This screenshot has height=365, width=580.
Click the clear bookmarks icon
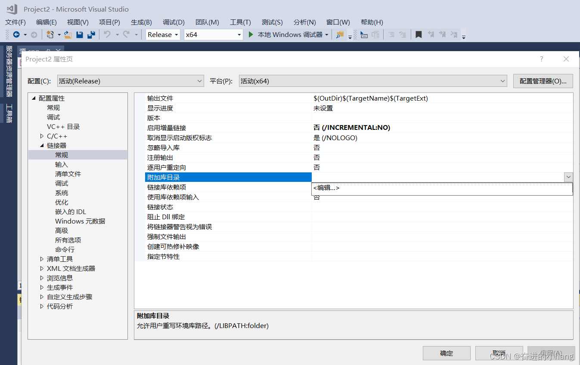click(x=454, y=35)
